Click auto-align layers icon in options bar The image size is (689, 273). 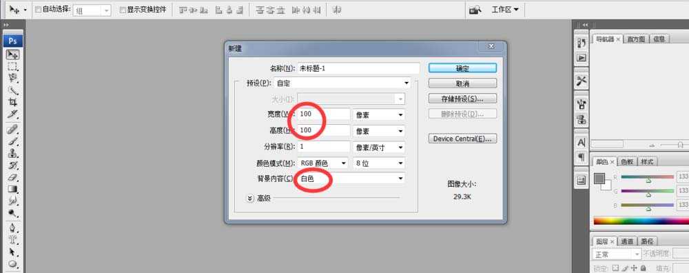(337, 9)
